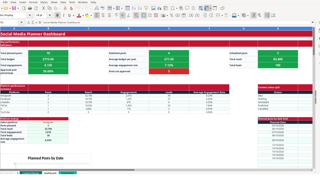Select the Instagram platform lookup cell
Viewport: 320px width, 180px height.
[48, 122]
